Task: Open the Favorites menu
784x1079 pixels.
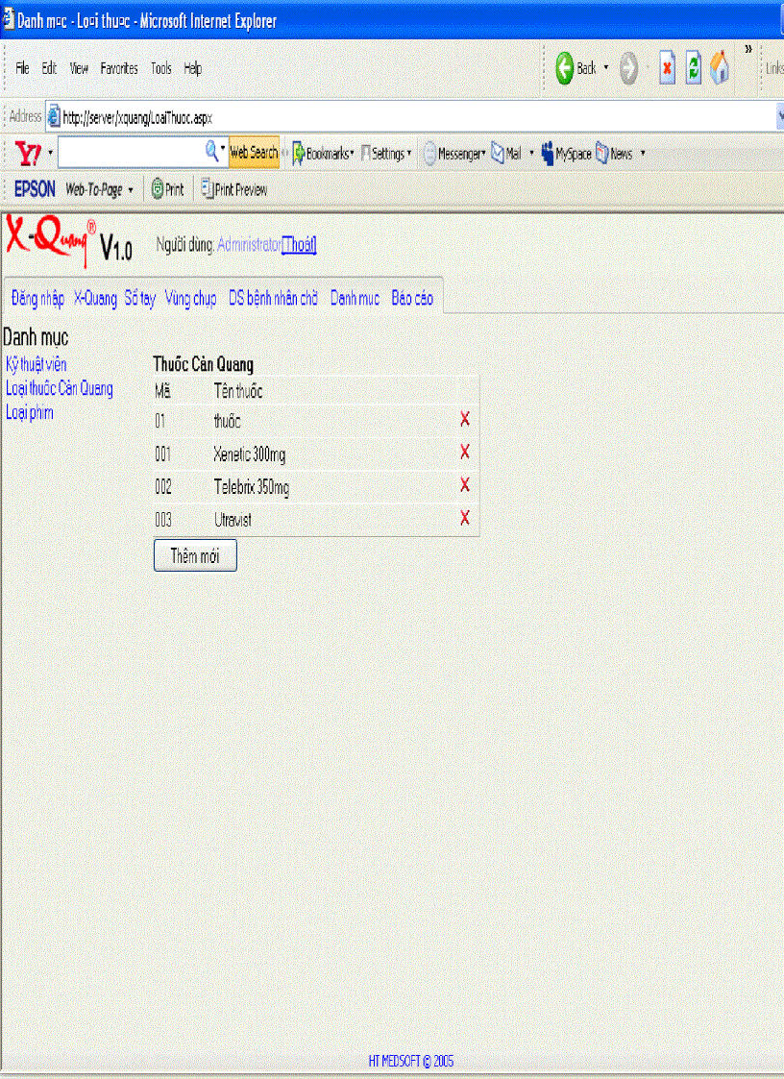Action: [119, 68]
